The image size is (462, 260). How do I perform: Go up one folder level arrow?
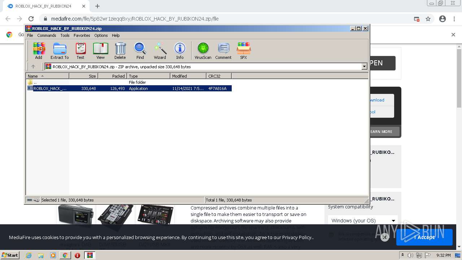click(33, 66)
